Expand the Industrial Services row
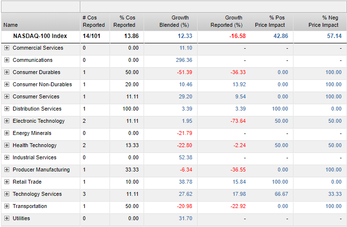This screenshot has width=347, height=227. tap(7, 157)
